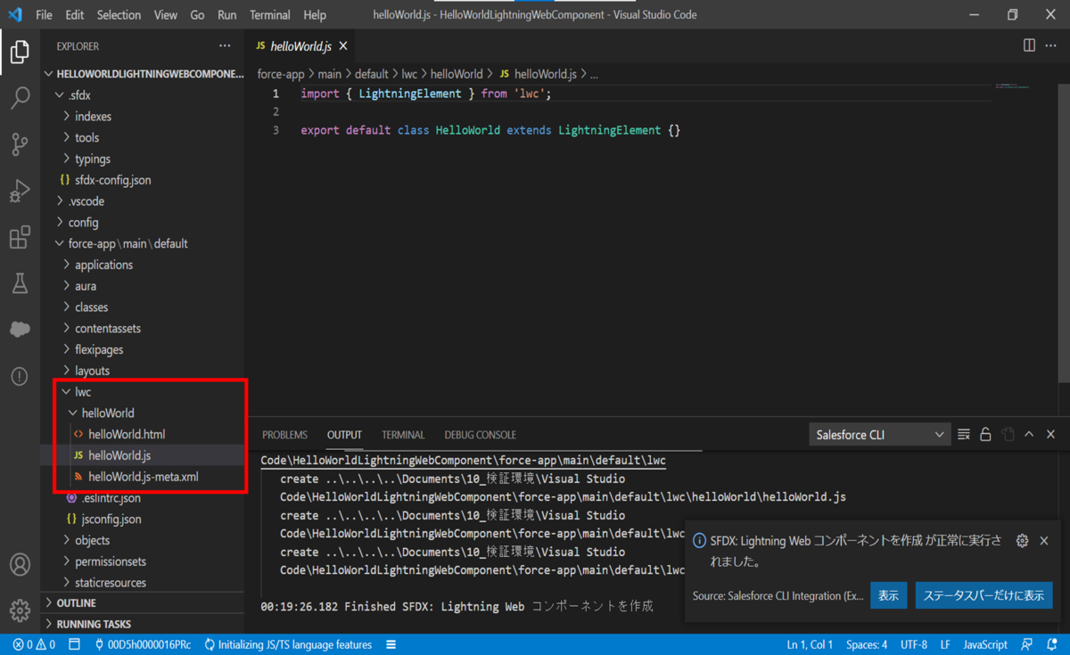Toggle the output scroll lock

985,435
